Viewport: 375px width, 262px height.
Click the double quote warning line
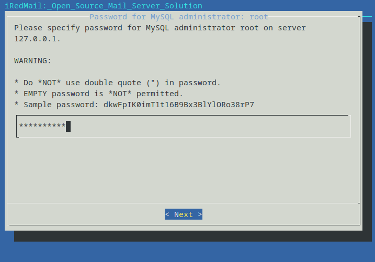pyautogui.click(x=117, y=83)
